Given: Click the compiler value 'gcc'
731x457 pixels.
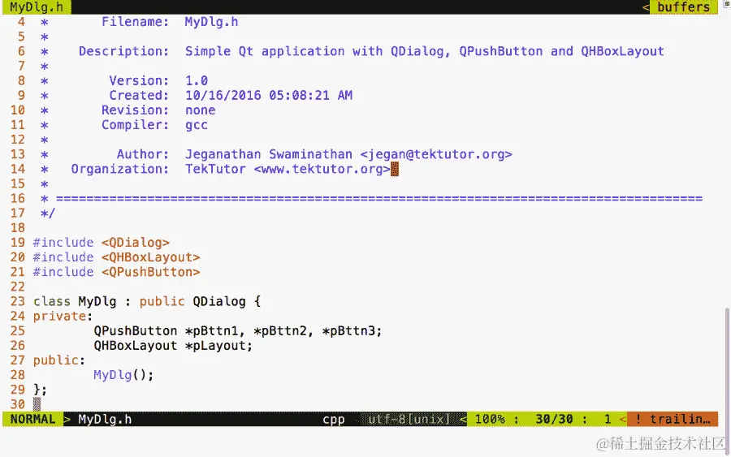Looking at the screenshot, I should [x=197, y=125].
